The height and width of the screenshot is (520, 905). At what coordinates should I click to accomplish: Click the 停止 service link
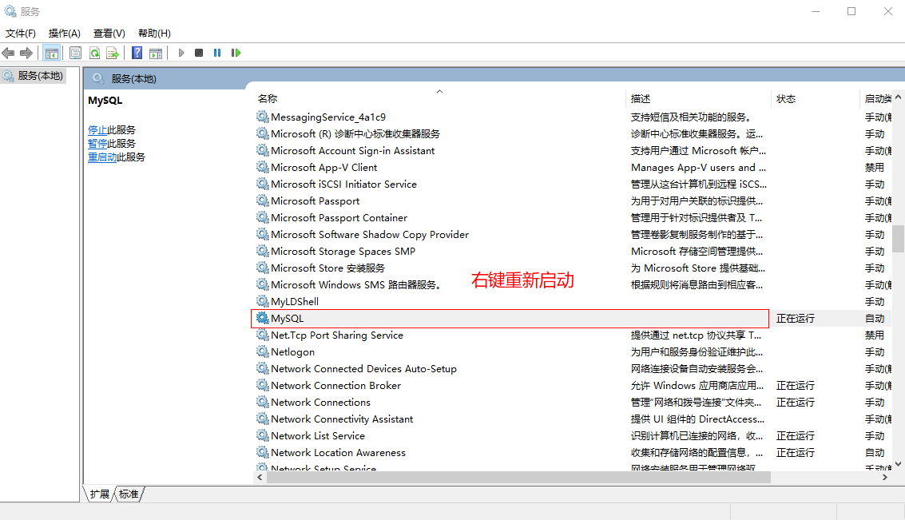point(97,130)
